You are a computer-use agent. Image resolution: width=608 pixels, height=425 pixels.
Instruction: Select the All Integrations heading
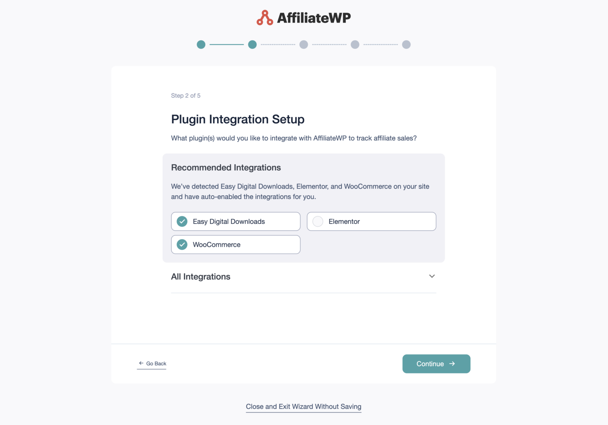point(201,276)
